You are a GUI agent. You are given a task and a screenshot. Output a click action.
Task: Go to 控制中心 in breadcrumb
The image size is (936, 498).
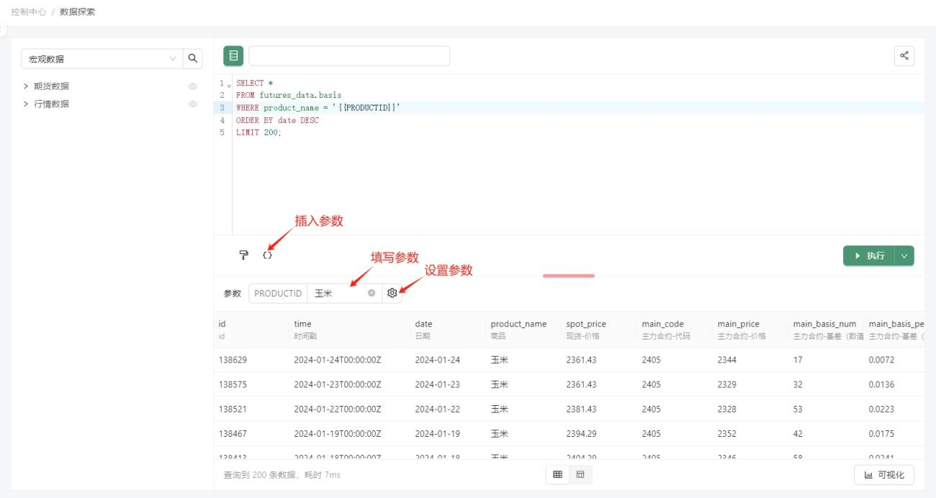point(28,12)
